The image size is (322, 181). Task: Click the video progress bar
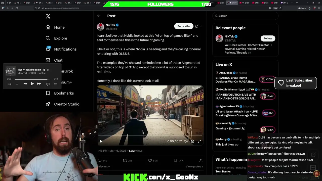150,136
